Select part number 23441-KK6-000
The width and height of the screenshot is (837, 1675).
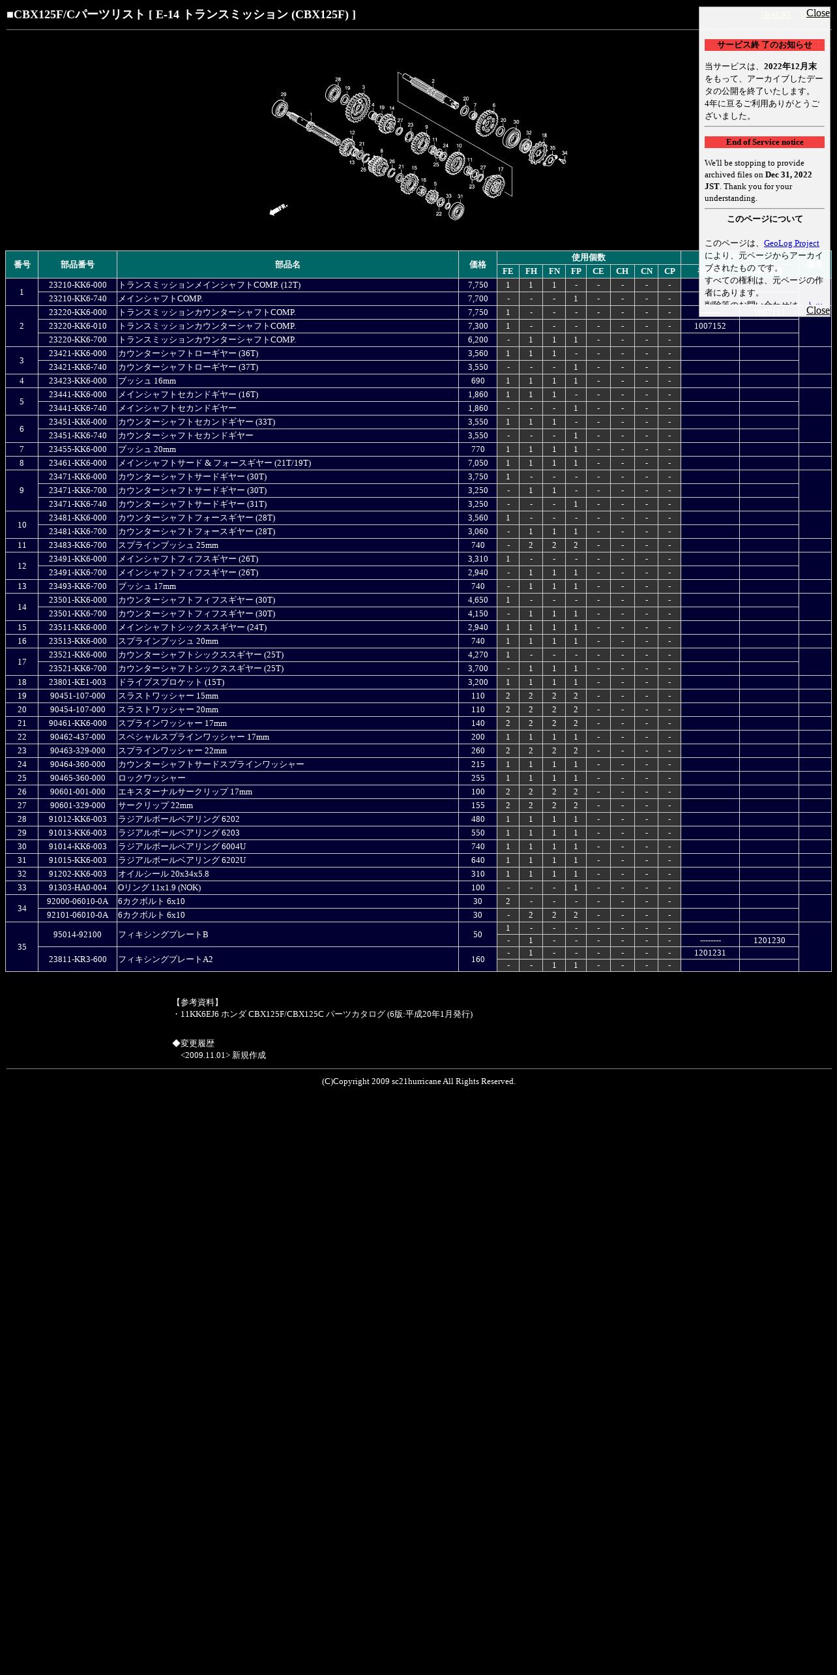pyautogui.click(x=78, y=395)
